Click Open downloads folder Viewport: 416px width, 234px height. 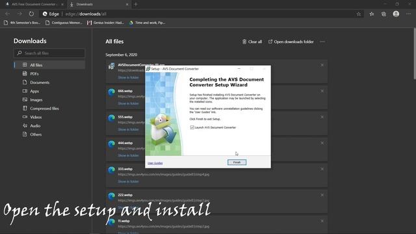[291, 42]
